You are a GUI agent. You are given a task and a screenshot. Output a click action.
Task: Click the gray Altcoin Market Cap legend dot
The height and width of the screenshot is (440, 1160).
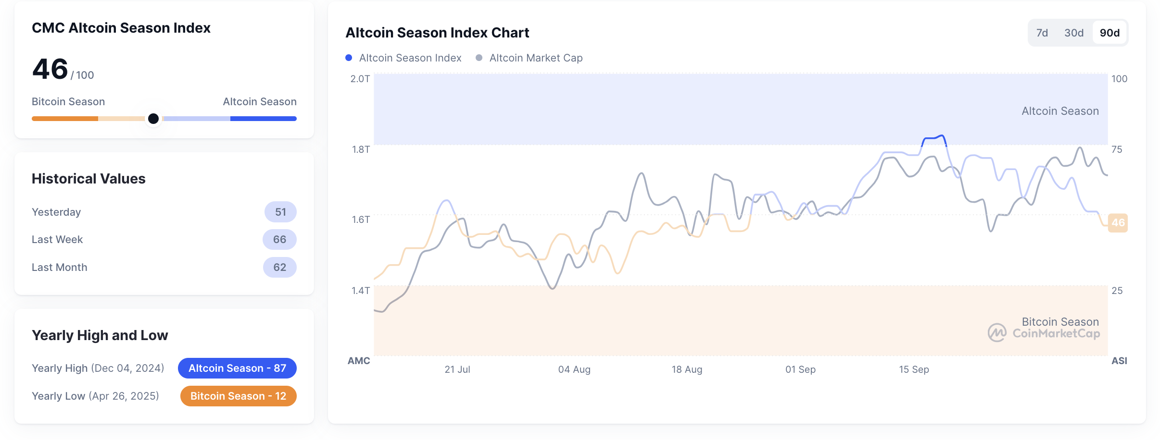[x=479, y=58]
